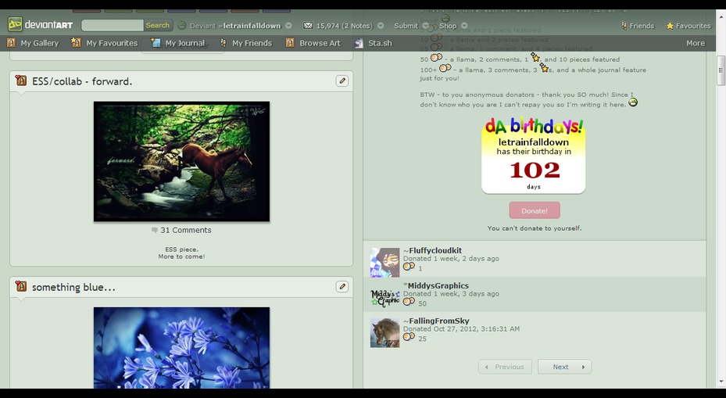Open the dropdown arrow next to 15,974 (2 Notes)

(381, 26)
